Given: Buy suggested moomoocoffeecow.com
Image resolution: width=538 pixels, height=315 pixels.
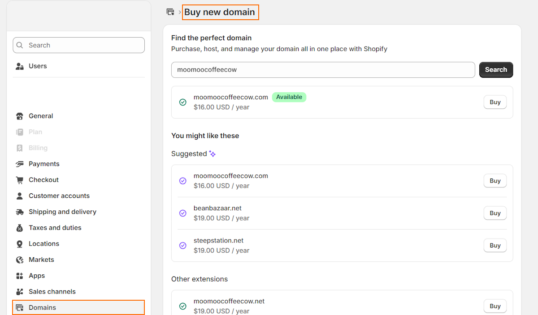Looking at the screenshot, I should tap(495, 181).
